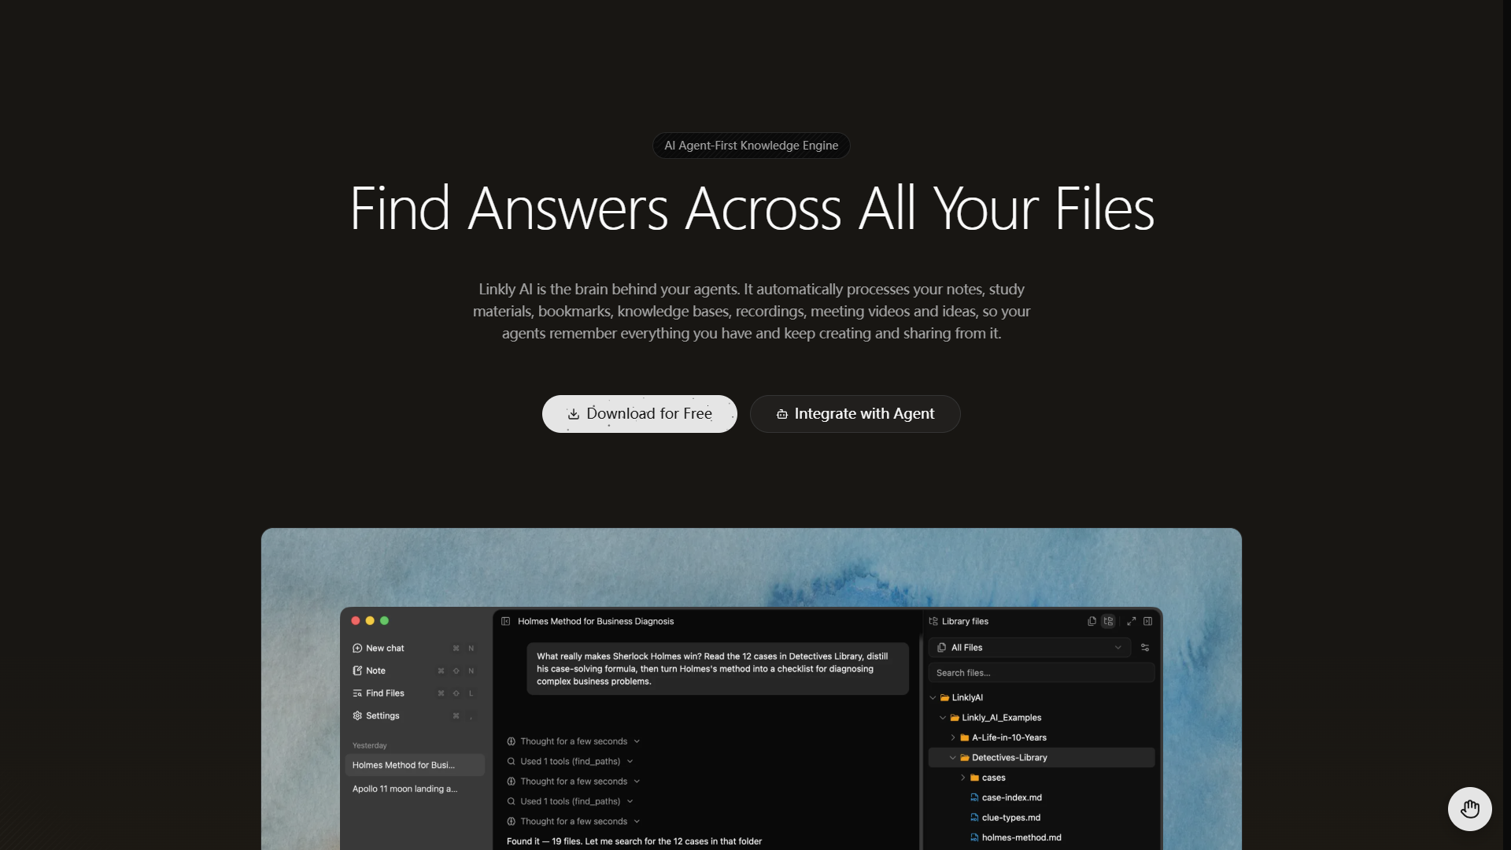Click the download arrow icon in Download button
1511x850 pixels.
pyautogui.click(x=574, y=414)
